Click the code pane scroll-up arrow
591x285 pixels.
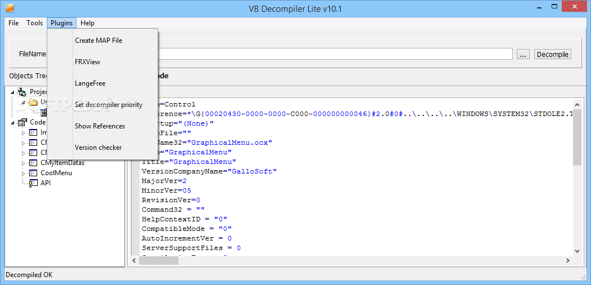[577, 104]
